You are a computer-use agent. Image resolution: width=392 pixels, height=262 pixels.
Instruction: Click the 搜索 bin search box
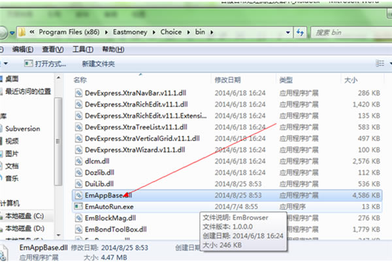(x=351, y=33)
